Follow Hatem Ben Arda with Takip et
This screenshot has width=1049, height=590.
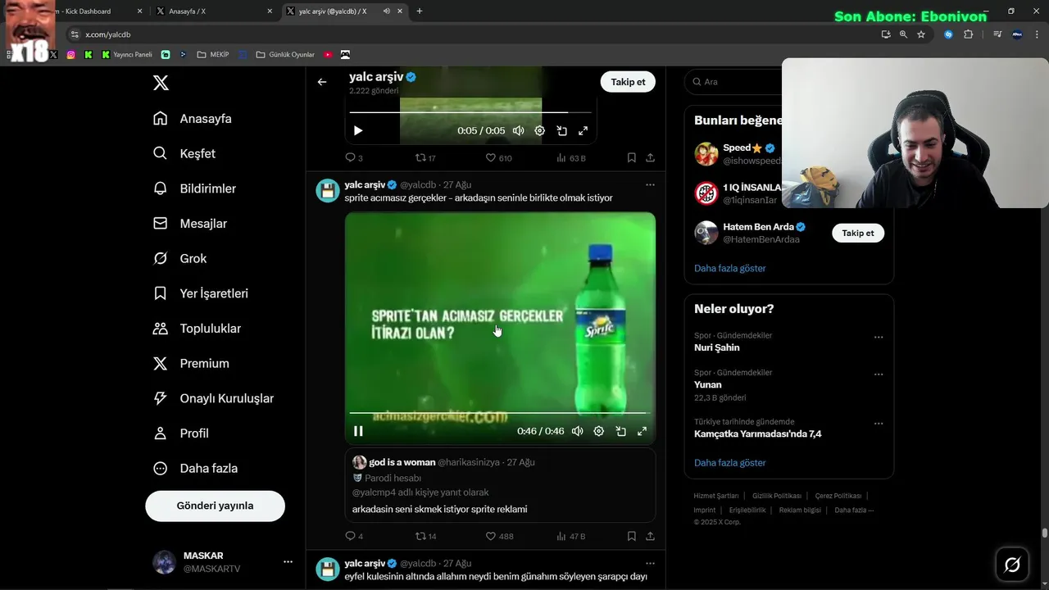858,234
